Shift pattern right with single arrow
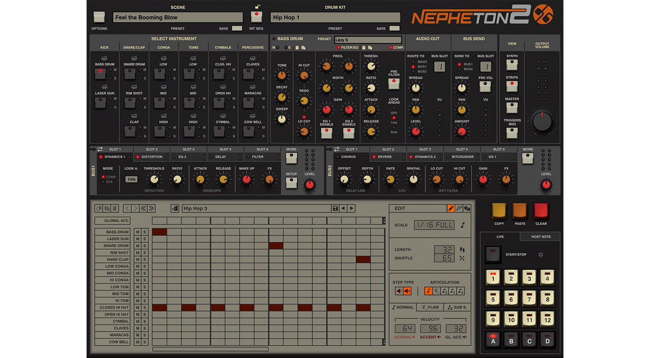The width and height of the screenshot is (650, 358). click(x=135, y=208)
